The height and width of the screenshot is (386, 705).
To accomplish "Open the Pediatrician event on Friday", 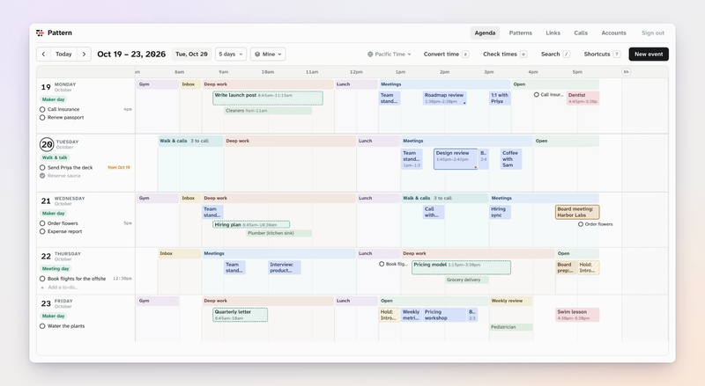I will 511,327.
